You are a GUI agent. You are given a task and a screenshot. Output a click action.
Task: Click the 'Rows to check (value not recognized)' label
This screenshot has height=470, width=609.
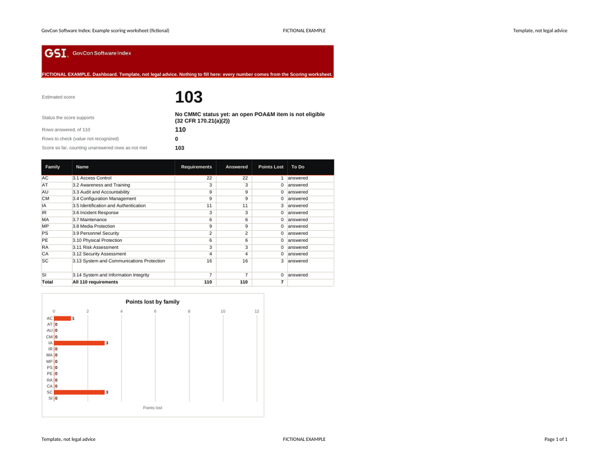click(80, 138)
